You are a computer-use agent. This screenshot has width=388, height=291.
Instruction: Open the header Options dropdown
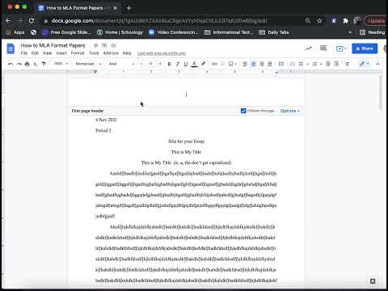point(290,111)
